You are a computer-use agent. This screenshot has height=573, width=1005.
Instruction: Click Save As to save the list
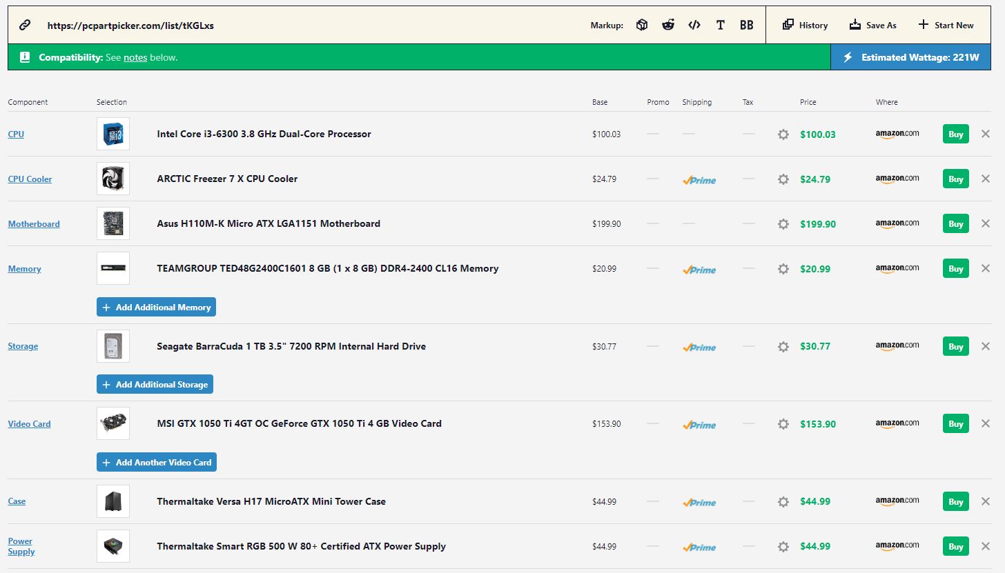click(x=872, y=26)
